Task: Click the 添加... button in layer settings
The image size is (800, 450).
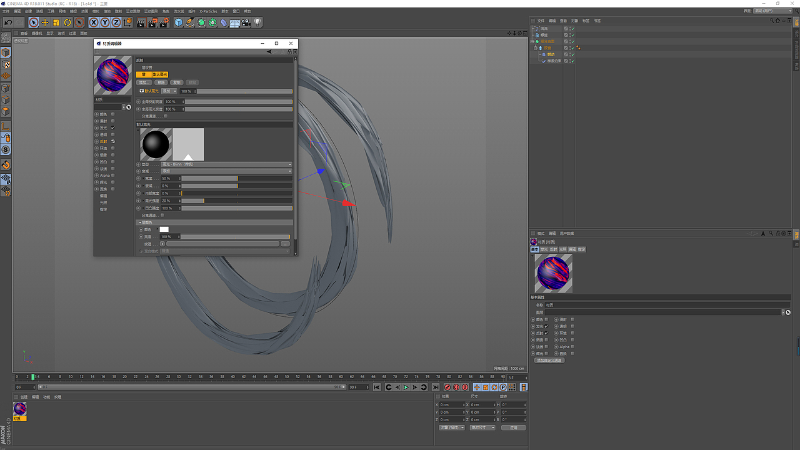Action: 144,82
